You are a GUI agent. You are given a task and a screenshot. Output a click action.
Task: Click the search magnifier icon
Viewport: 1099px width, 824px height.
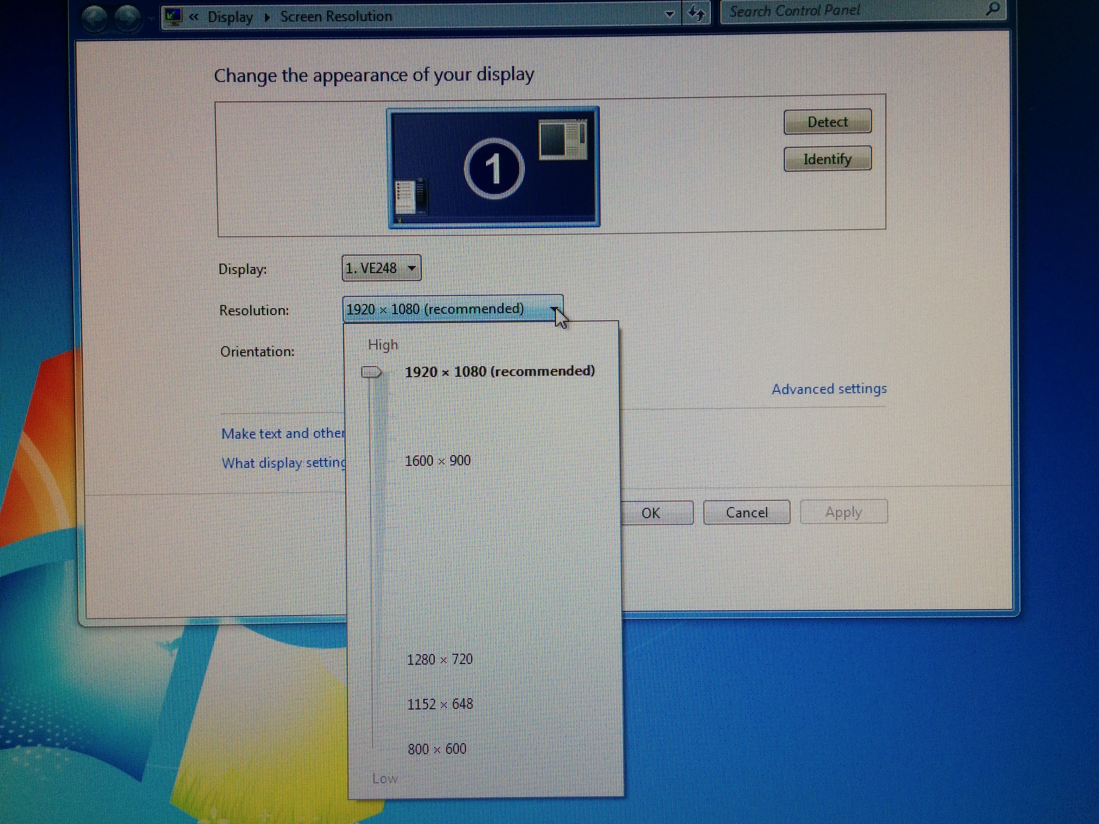(x=992, y=9)
